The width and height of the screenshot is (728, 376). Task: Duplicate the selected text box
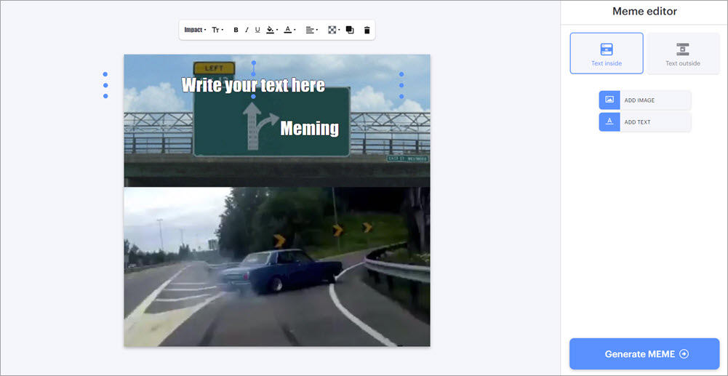(350, 30)
